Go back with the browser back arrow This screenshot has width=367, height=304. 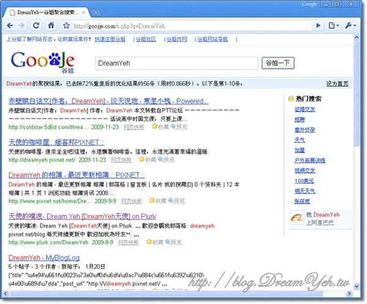click(10, 26)
